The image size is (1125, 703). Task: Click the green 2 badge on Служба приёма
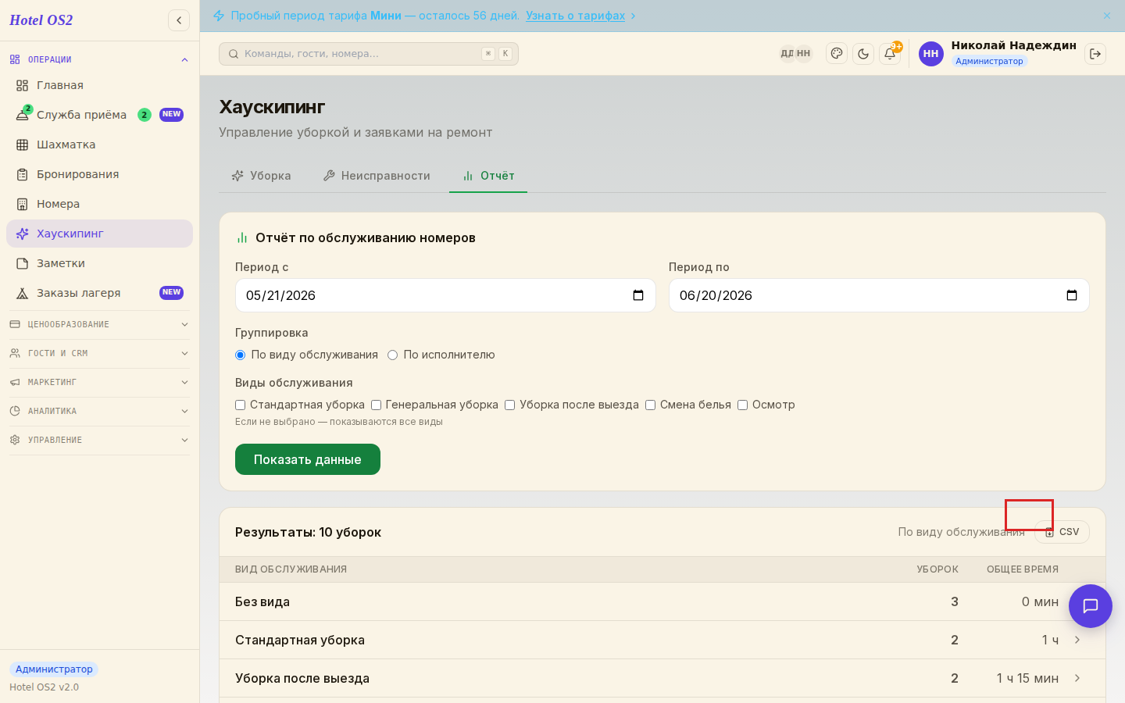click(x=145, y=115)
